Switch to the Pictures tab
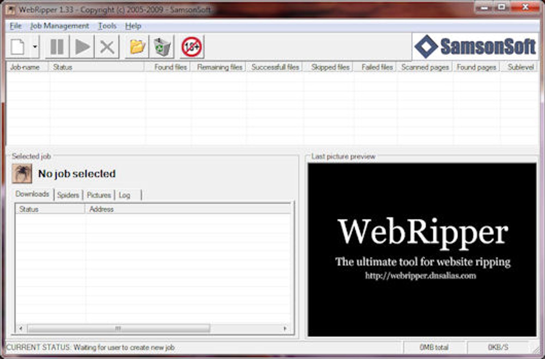Screen dimensions: 545x359 click(x=99, y=195)
